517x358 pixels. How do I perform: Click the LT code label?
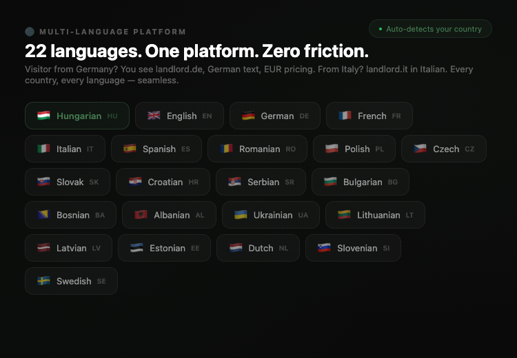coord(409,215)
